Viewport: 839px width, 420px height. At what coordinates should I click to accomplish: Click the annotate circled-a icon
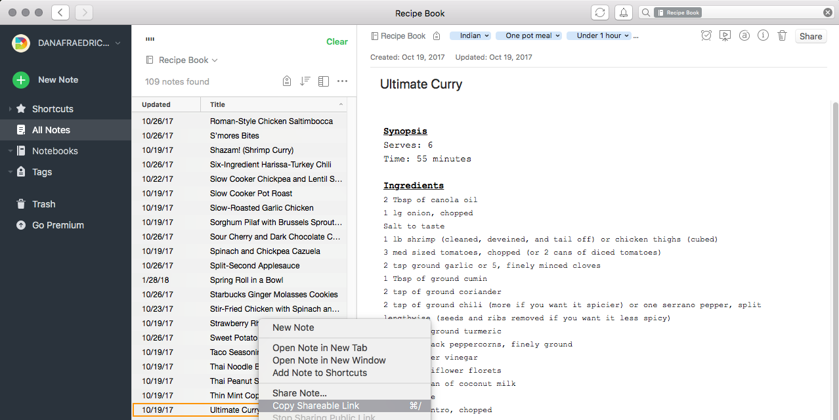(x=744, y=36)
